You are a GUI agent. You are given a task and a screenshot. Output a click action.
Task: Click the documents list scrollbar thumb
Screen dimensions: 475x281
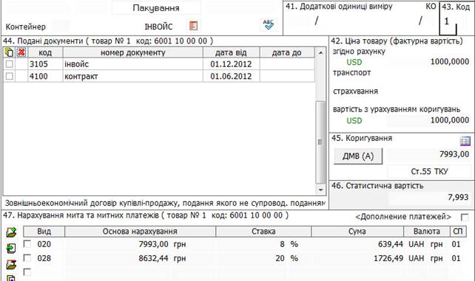pyautogui.click(x=320, y=142)
